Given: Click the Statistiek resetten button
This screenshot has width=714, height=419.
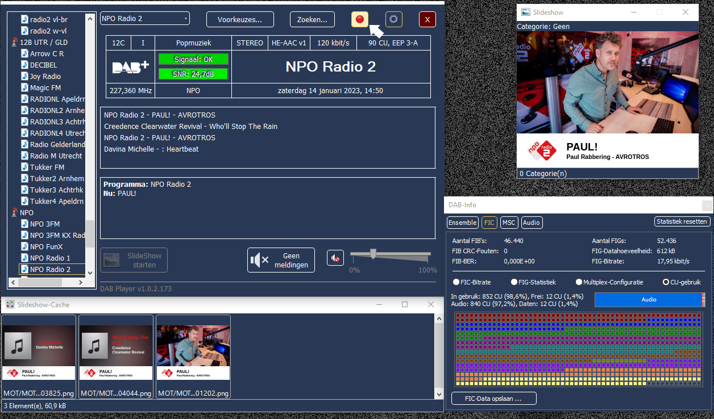Looking at the screenshot, I should pos(682,221).
